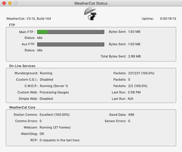The height and width of the screenshot is (152, 182).
Task: Click Comms Errors value 0
Action: [x=41, y=121]
